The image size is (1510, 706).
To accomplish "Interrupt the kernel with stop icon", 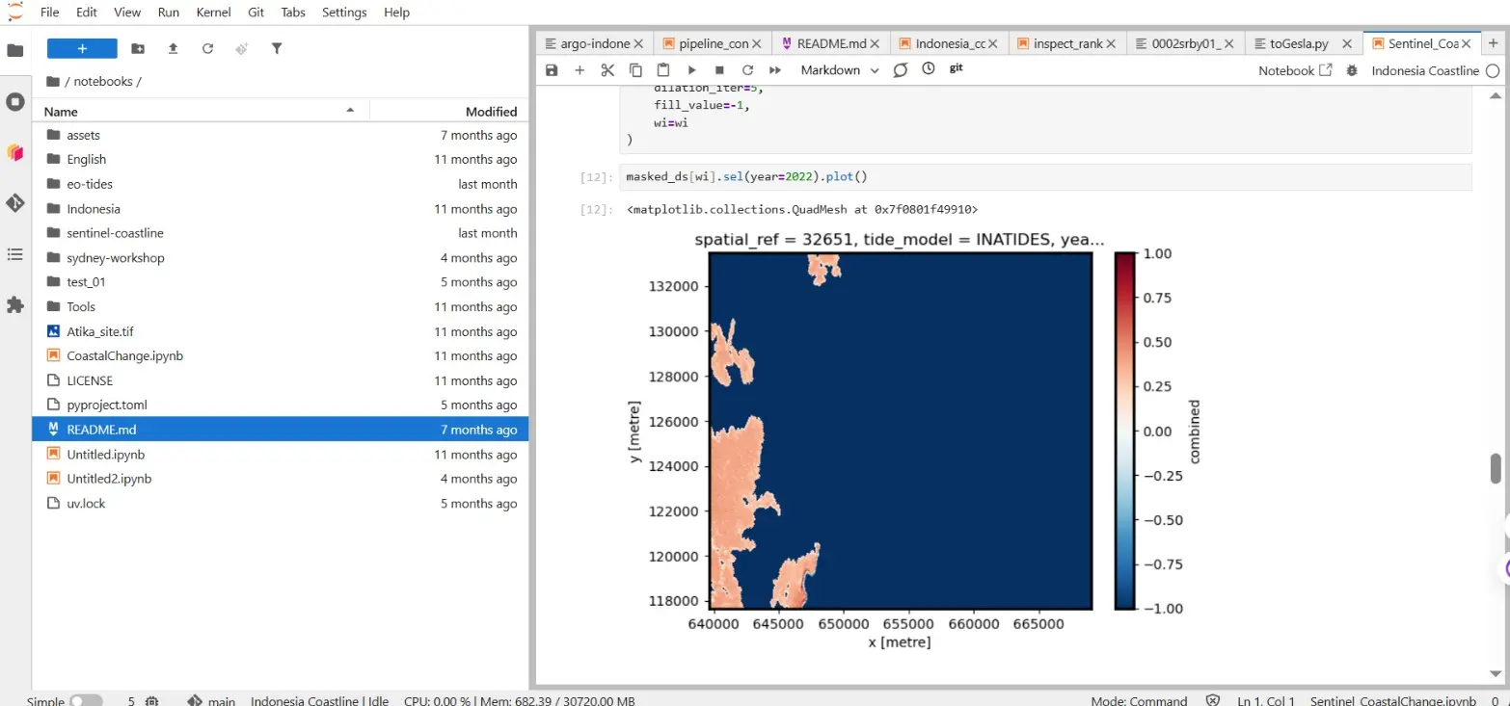I will pyautogui.click(x=719, y=70).
